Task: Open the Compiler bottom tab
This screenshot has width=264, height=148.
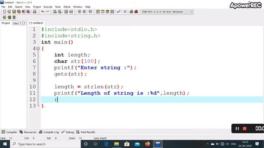Action: [9, 132]
